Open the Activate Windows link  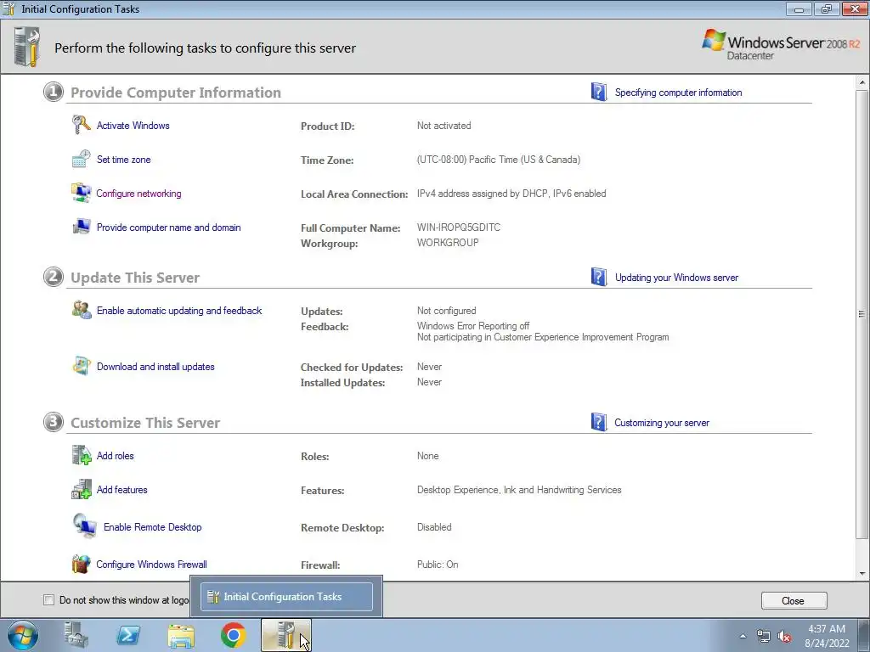point(133,126)
